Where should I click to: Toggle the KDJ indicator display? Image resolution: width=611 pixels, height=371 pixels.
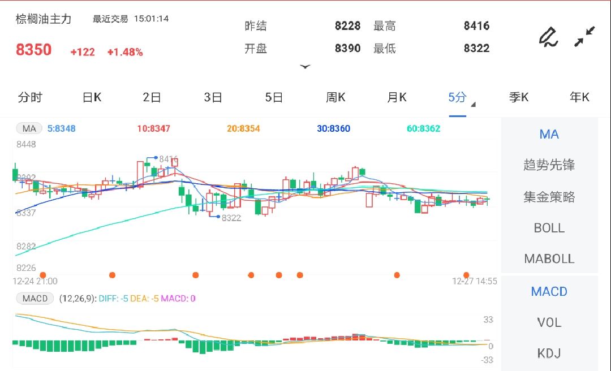pyautogui.click(x=549, y=353)
